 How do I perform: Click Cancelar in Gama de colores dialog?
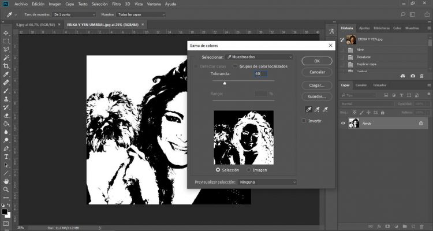click(317, 72)
